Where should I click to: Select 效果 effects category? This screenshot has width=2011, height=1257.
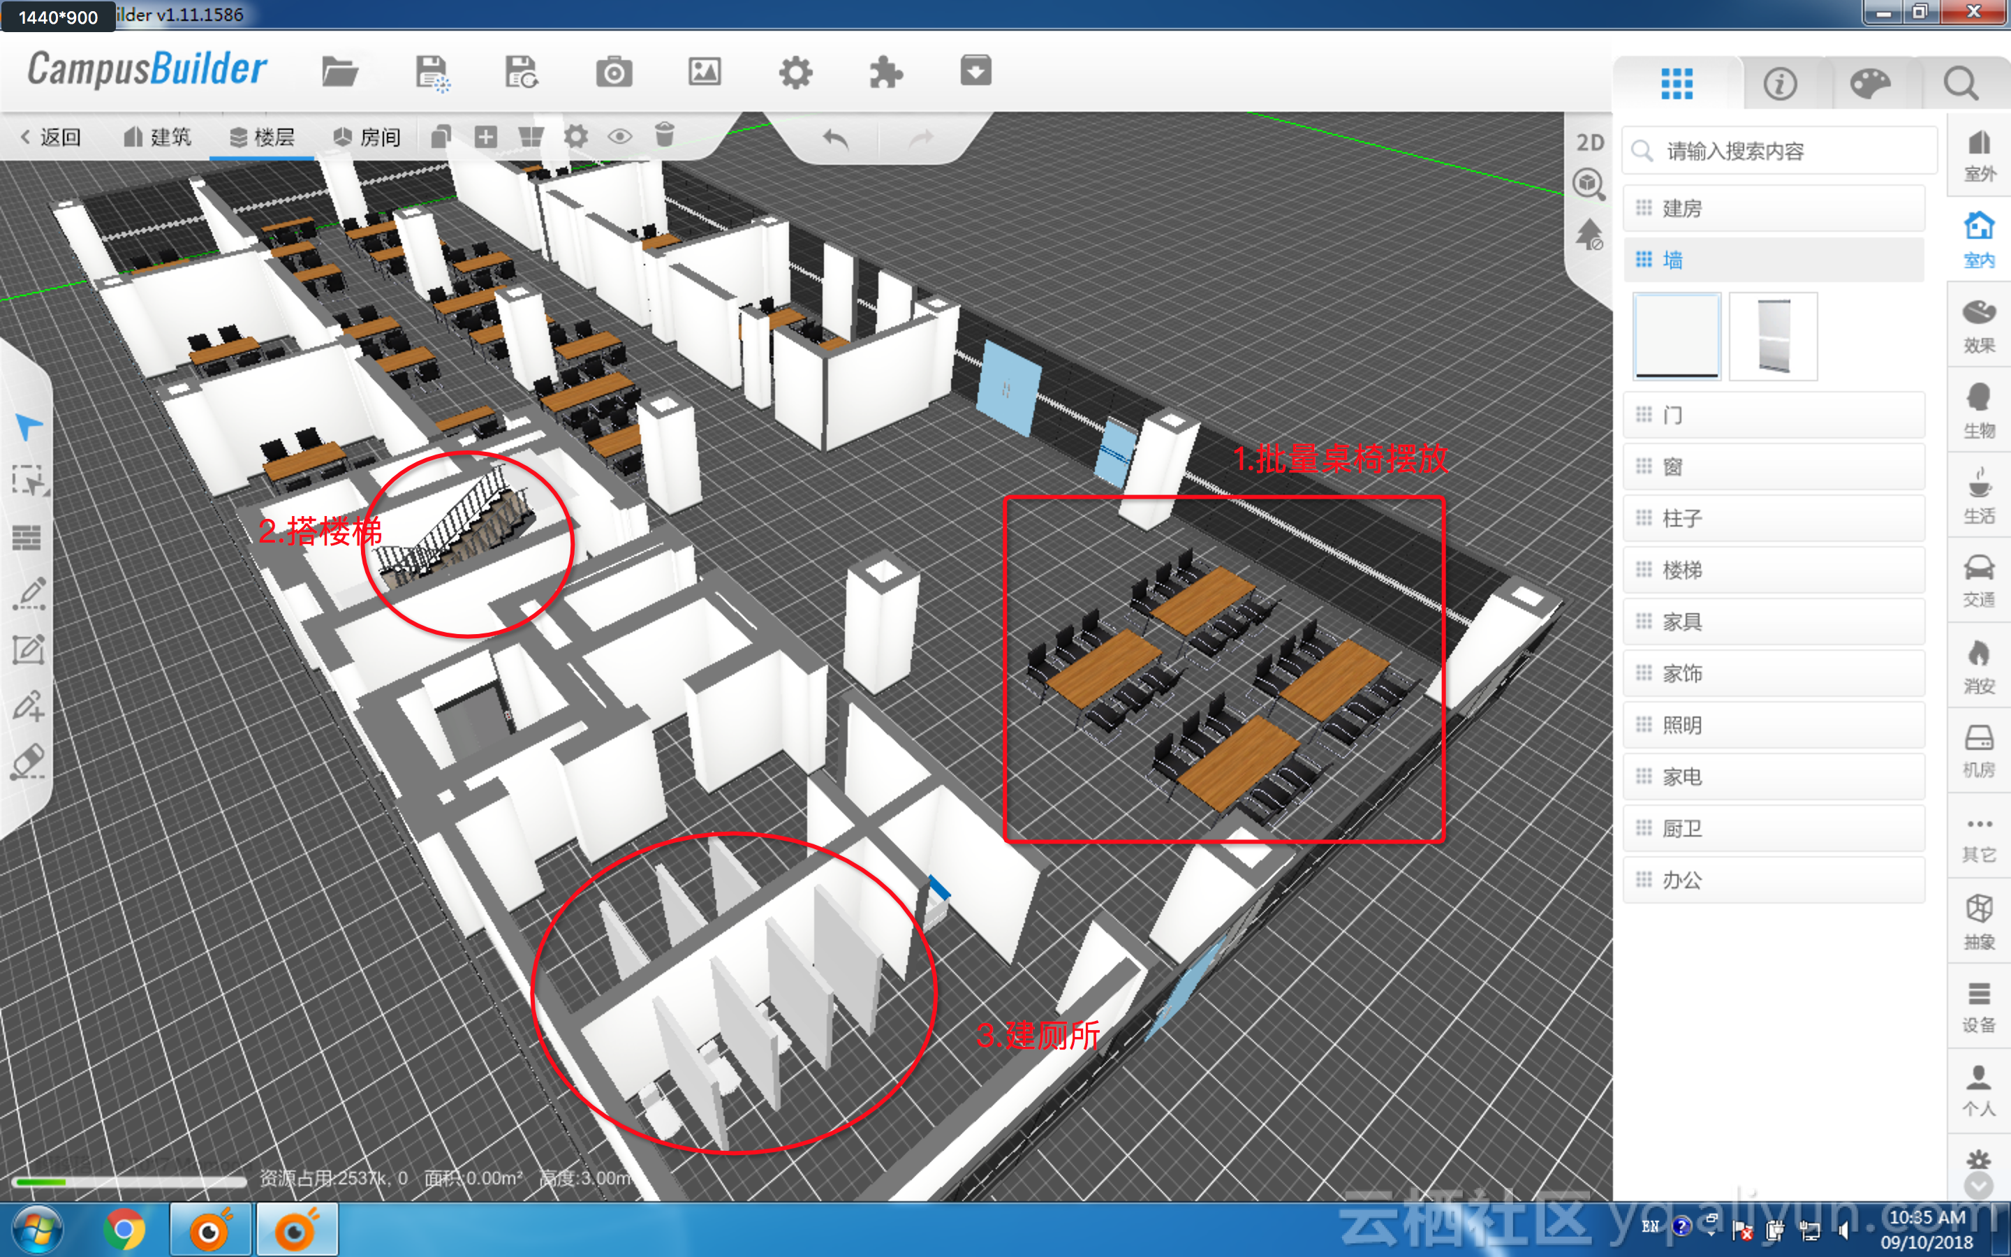1979,326
